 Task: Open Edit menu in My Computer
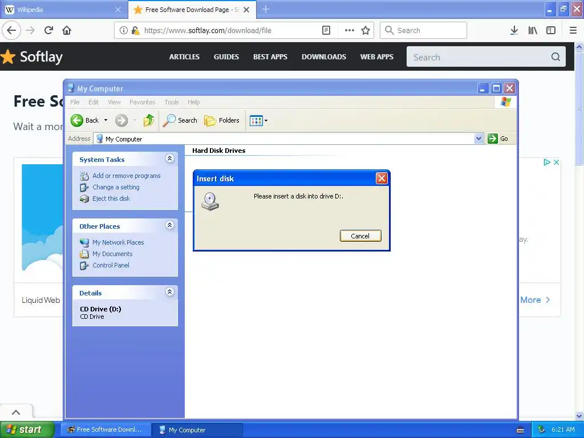pos(94,102)
